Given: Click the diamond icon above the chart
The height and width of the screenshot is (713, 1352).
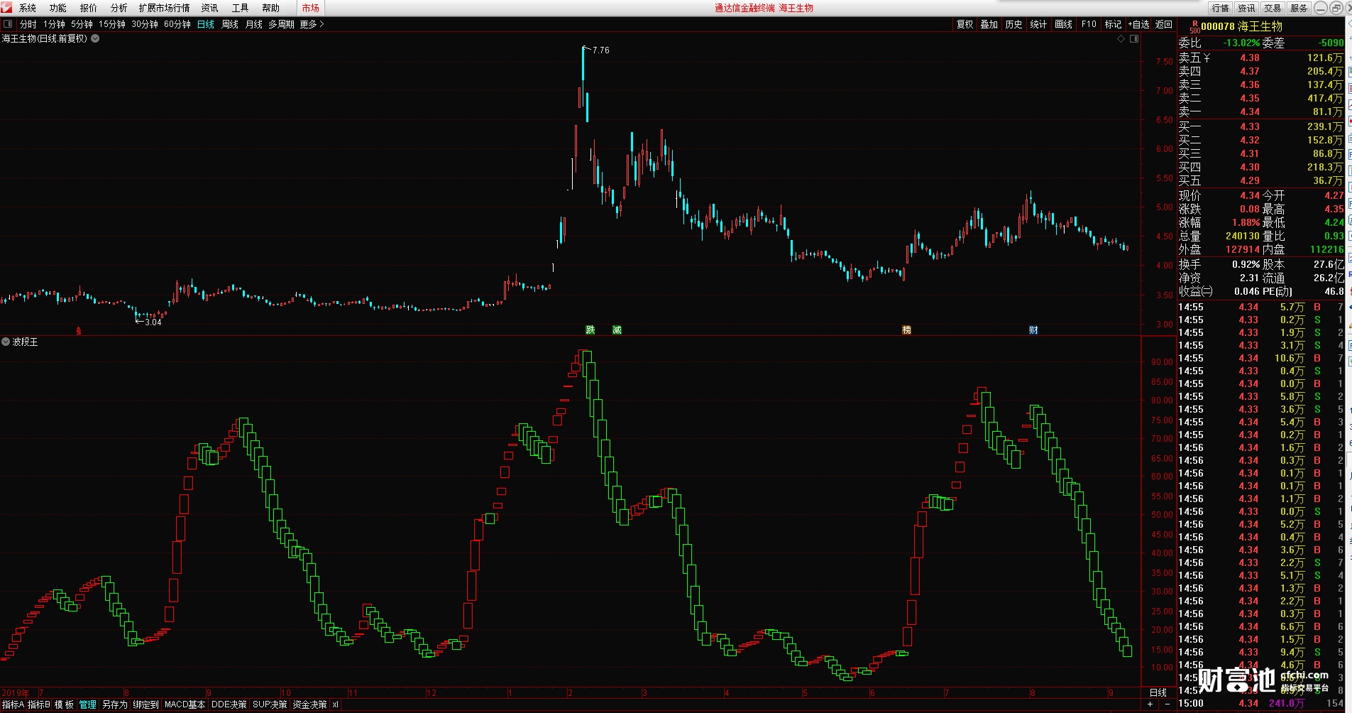Looking at the screenshot, I should 1121,38.
